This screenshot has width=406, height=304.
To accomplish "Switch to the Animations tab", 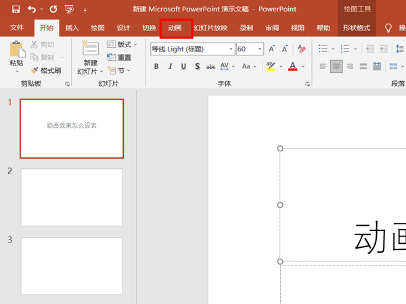I will click(x=175, y=28).
